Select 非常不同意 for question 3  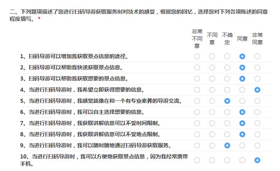click(197, 79)
